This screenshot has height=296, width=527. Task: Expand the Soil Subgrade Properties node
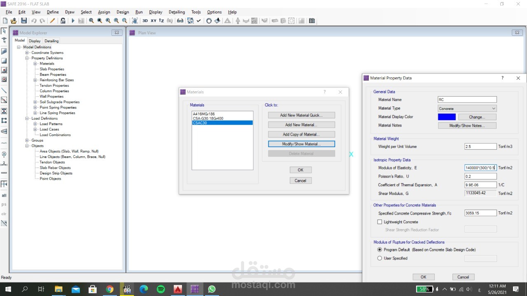(35, 102)
